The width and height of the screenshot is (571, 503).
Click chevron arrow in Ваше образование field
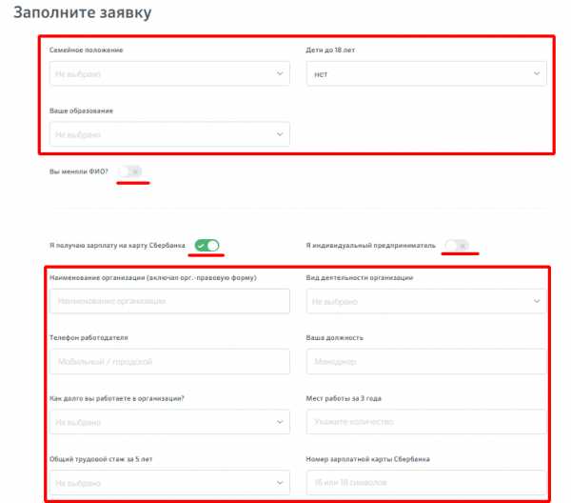279,135
